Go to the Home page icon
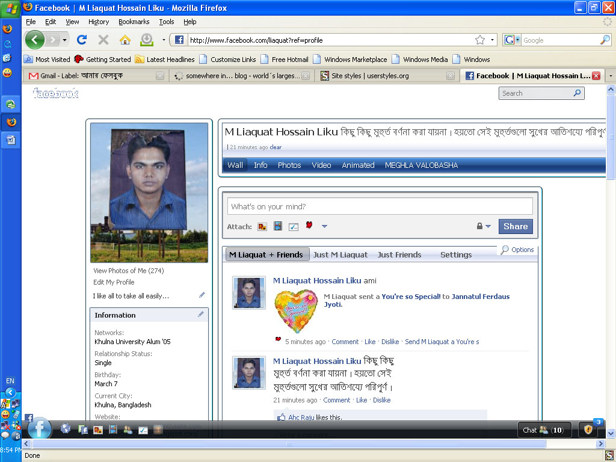616x462 pixels. coord(125,40)
